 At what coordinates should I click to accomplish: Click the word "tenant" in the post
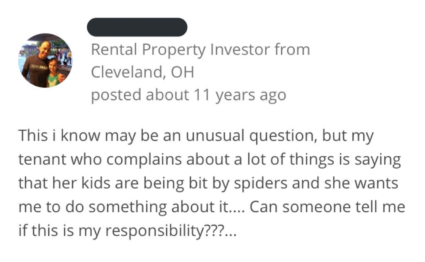(x=43, y=159)
